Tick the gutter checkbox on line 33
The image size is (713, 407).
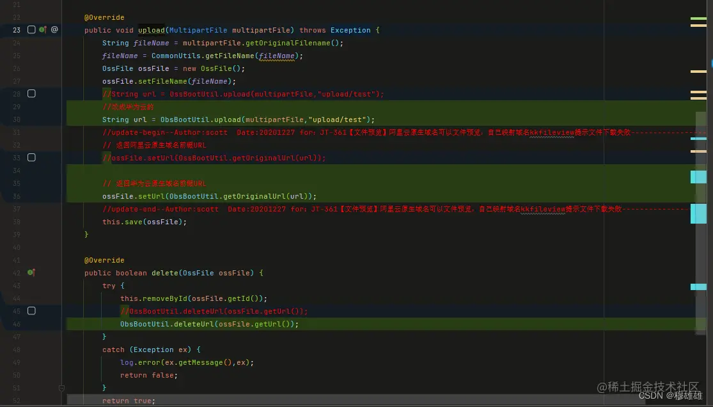[31, 158]
